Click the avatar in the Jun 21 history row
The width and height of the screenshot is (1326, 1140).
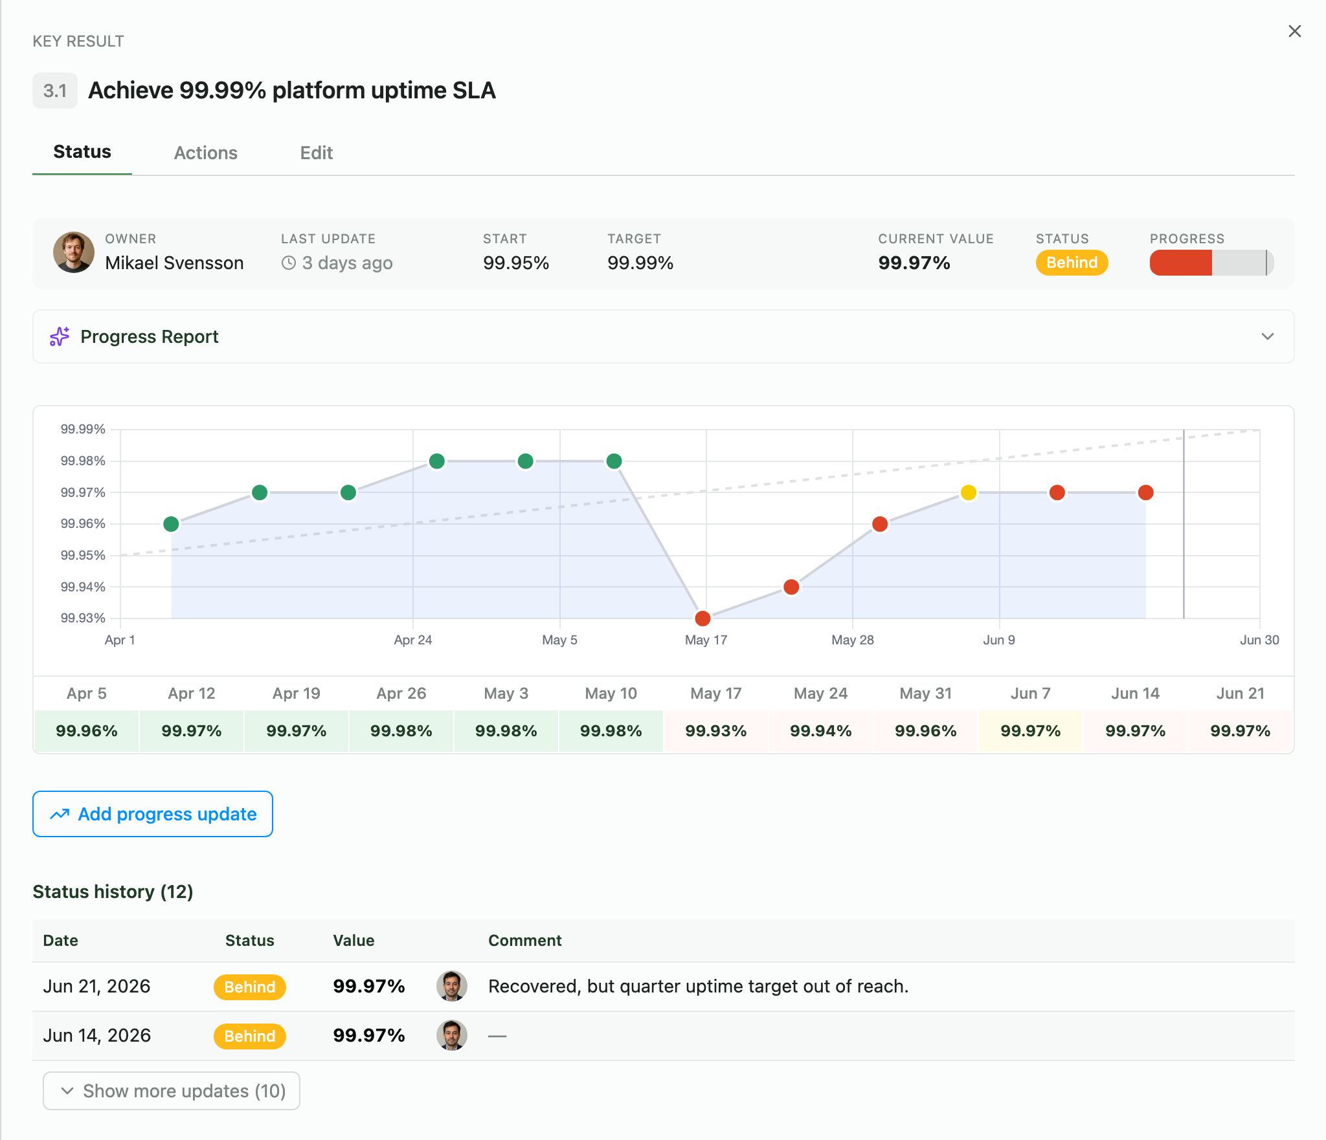pyautogui.click(x=452, y=987)
